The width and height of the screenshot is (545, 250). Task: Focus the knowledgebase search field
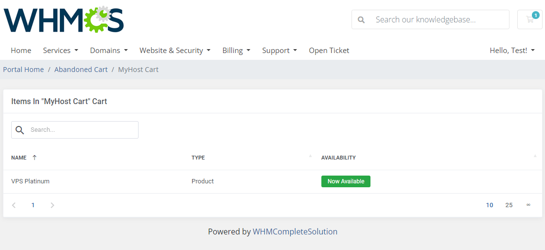[430, 19]
